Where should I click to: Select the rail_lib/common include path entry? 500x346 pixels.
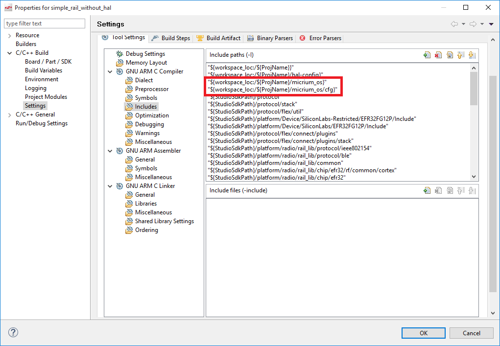pyautogui.click(x=275, y=163)
